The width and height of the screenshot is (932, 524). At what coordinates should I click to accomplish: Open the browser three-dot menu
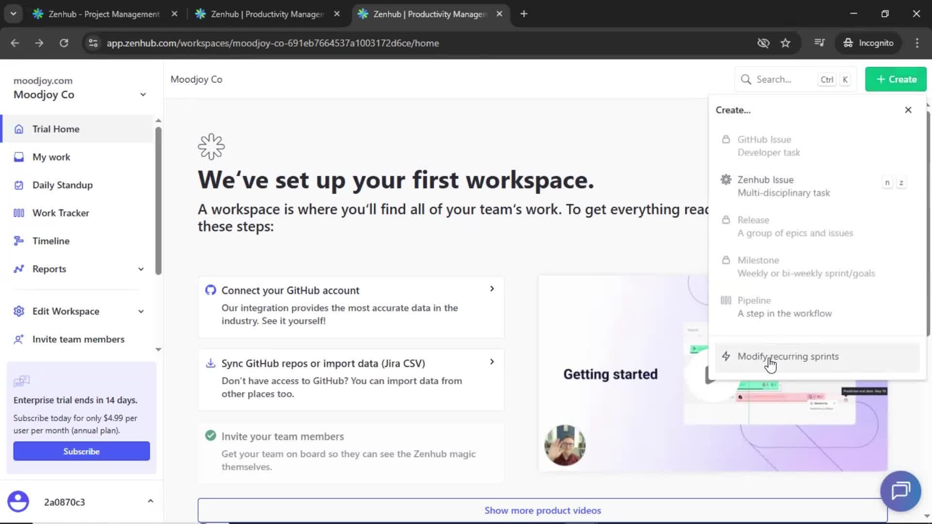click(x=917, y=43)
